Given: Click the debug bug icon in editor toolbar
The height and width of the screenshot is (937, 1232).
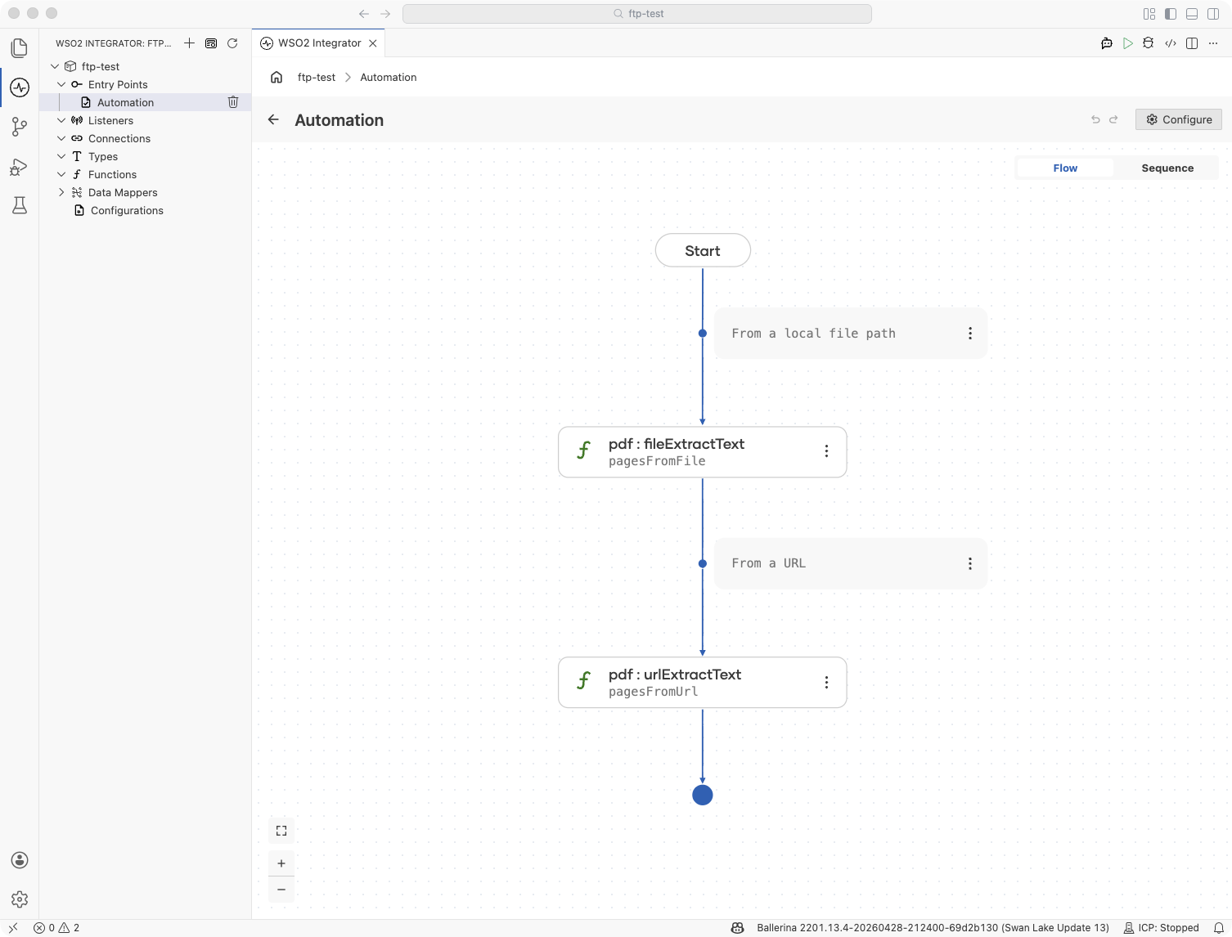Looking at the screenshot, I should 1149,43.
